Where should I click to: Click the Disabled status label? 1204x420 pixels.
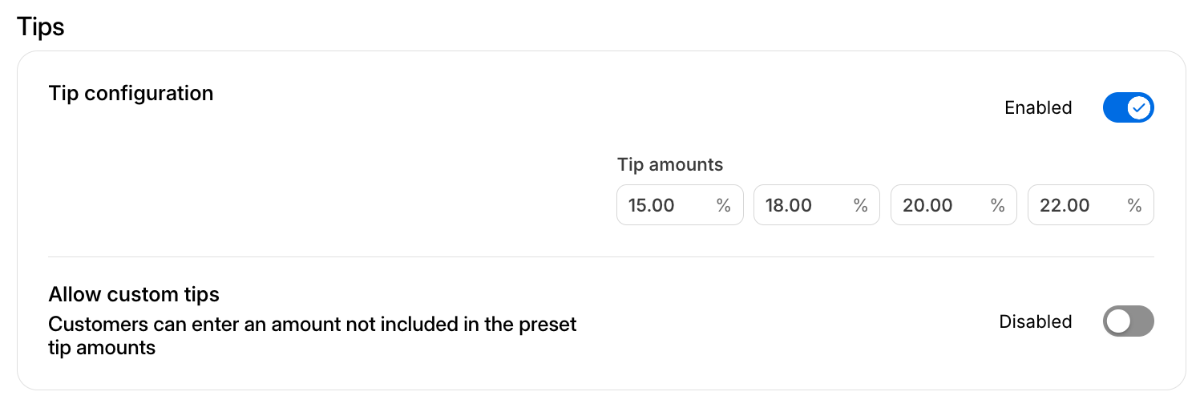(1035, 321)
